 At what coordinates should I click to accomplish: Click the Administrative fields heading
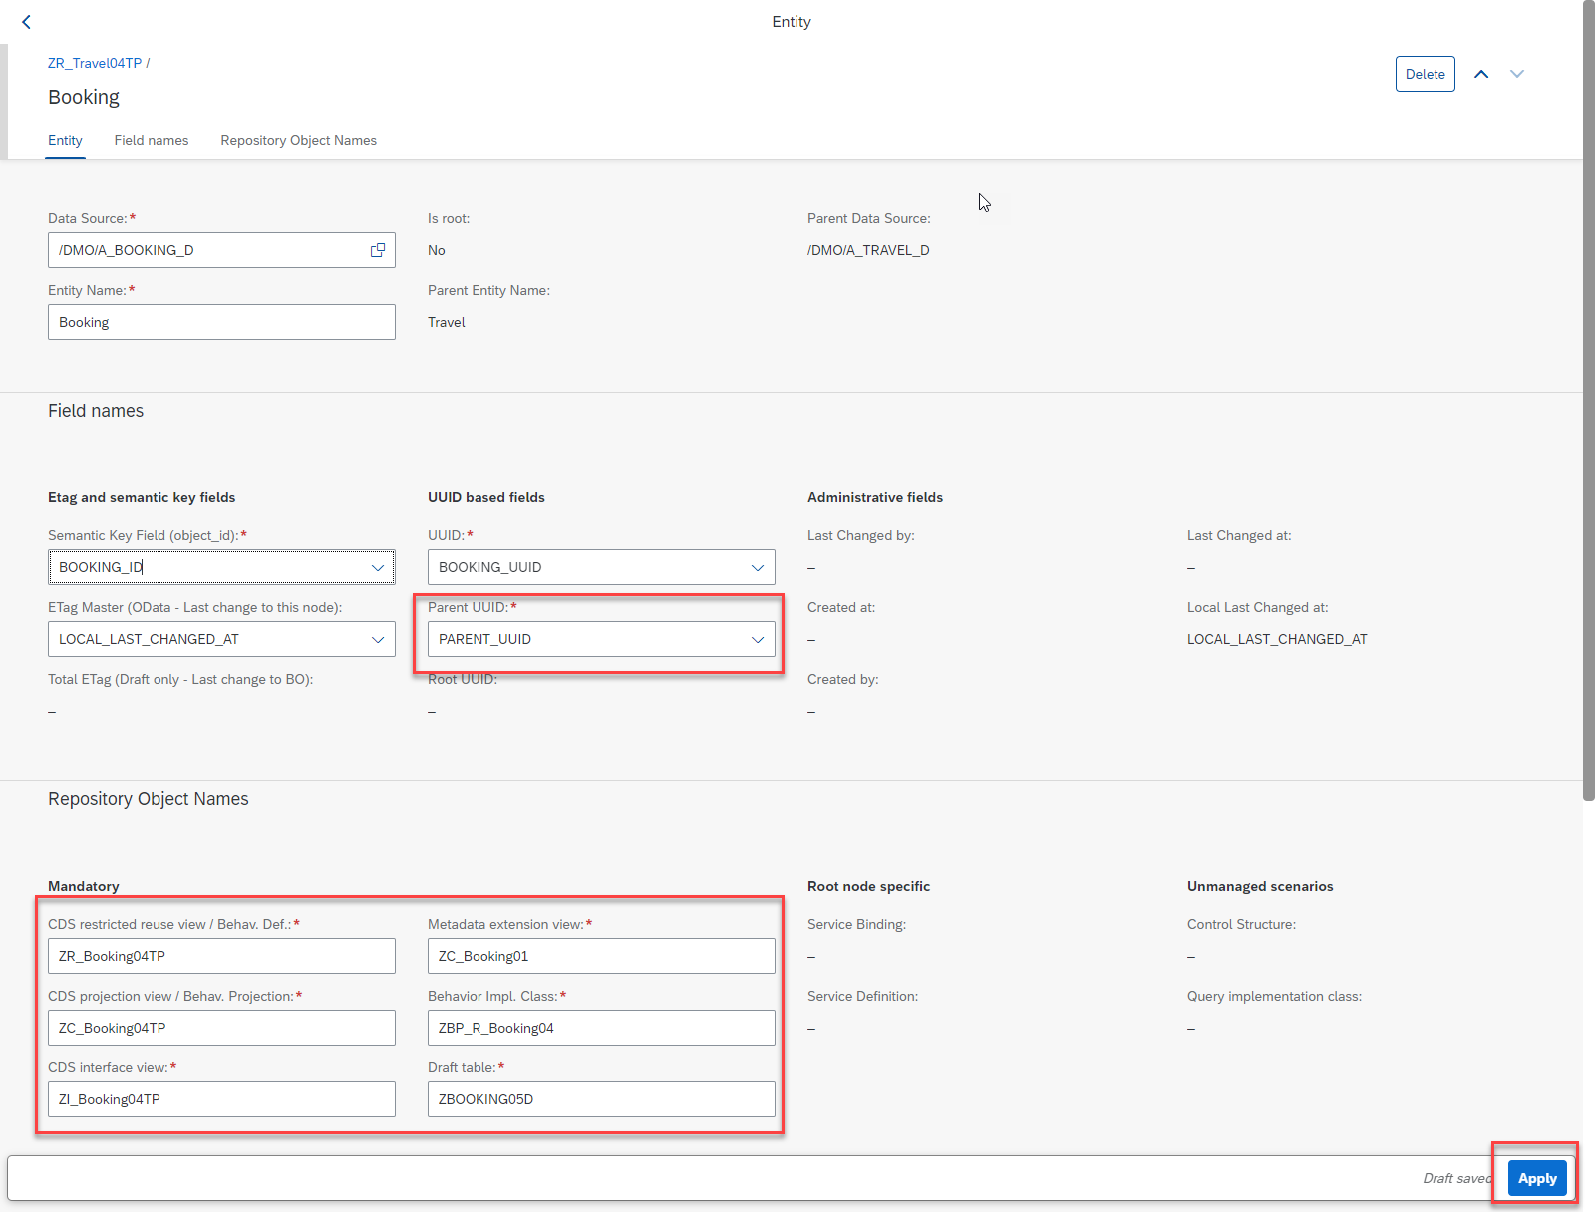click(x=875, y=497)
